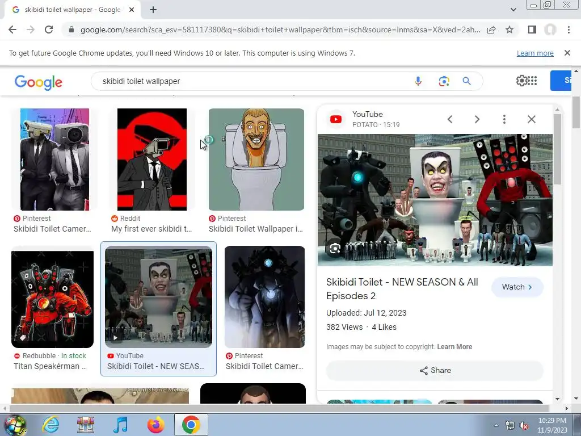Open the music note app in taskbar
581x436 pixels.
[120, 425]
